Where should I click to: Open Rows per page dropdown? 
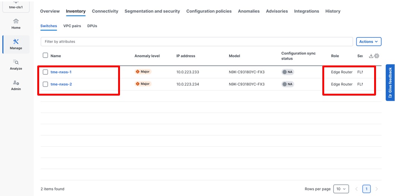click(x=341, y=189)
